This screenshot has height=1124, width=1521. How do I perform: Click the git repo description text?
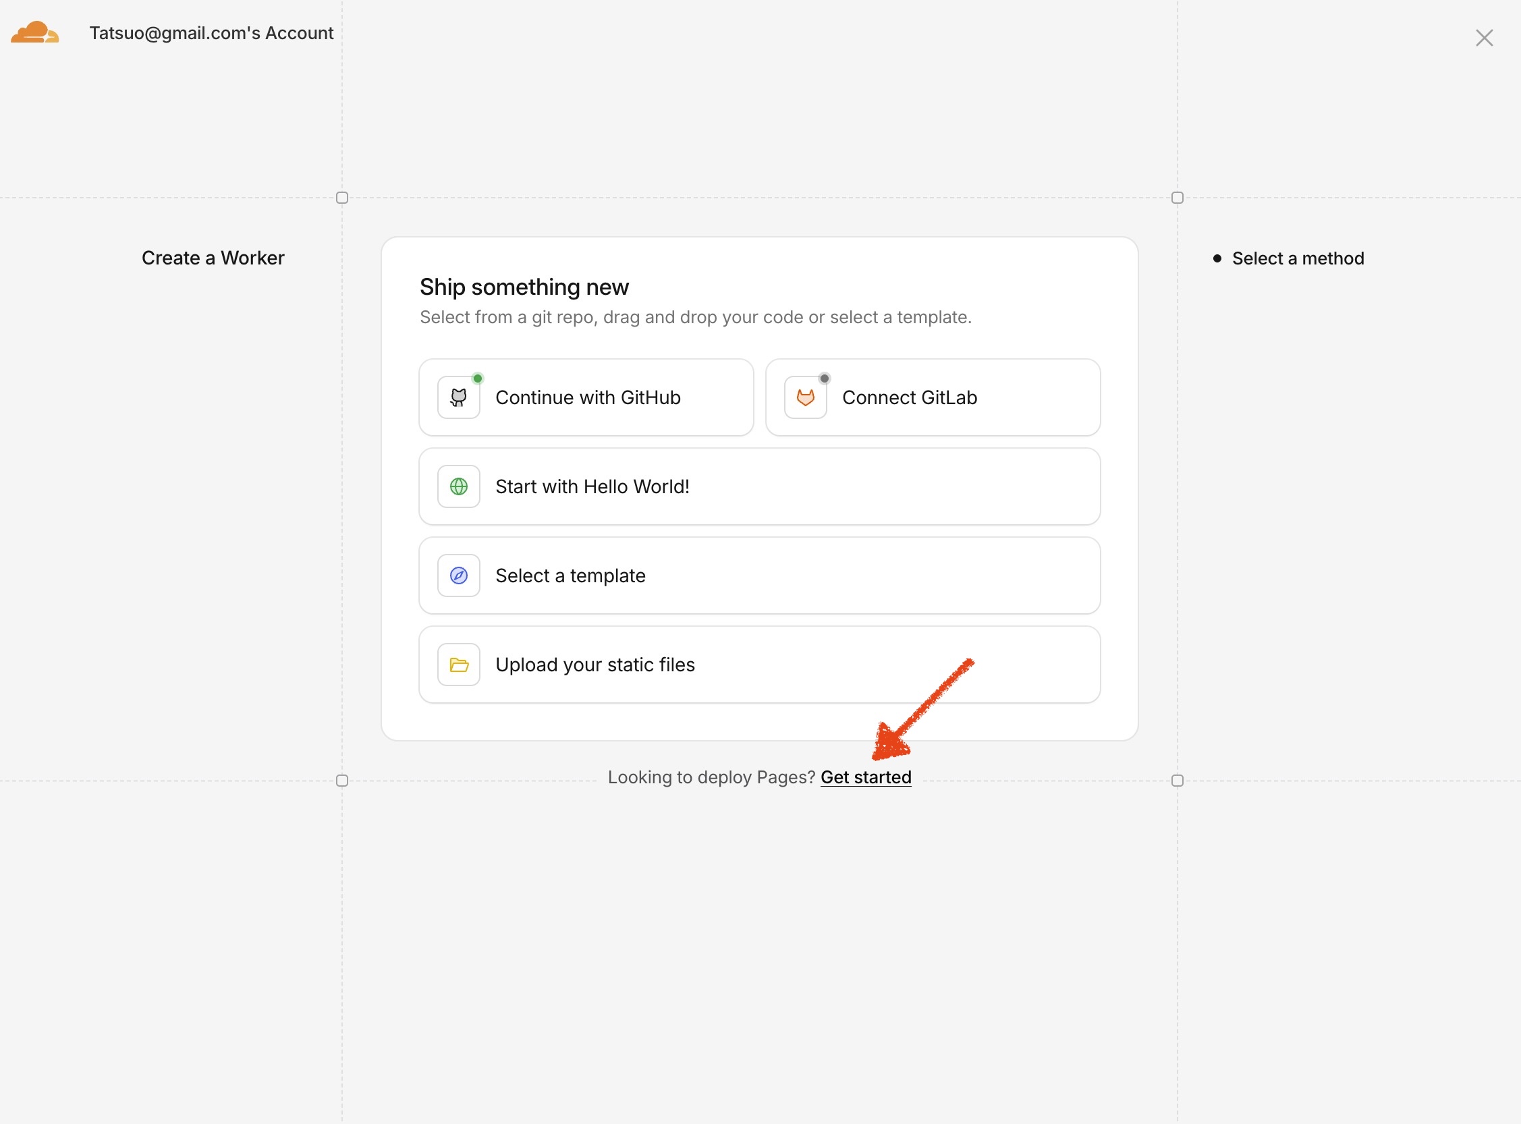pos(696,317)
